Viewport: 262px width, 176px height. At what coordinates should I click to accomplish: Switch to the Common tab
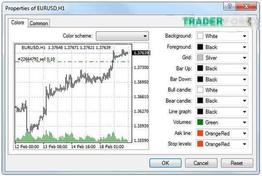pyautogui.click(x=39, y=23)
